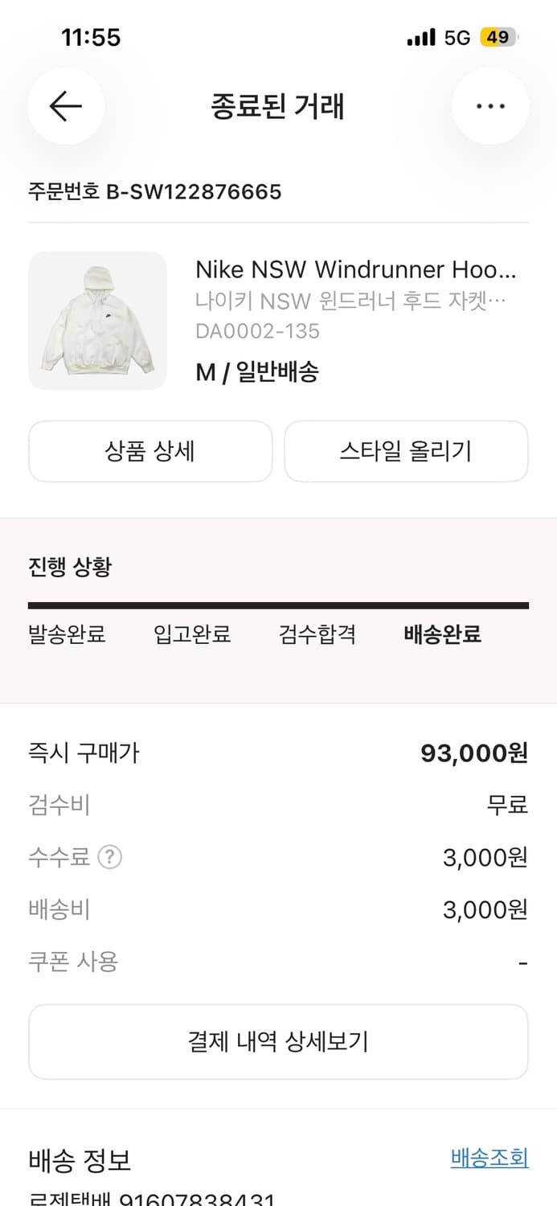Select the 발송완료 progress step

pos(67,634)
